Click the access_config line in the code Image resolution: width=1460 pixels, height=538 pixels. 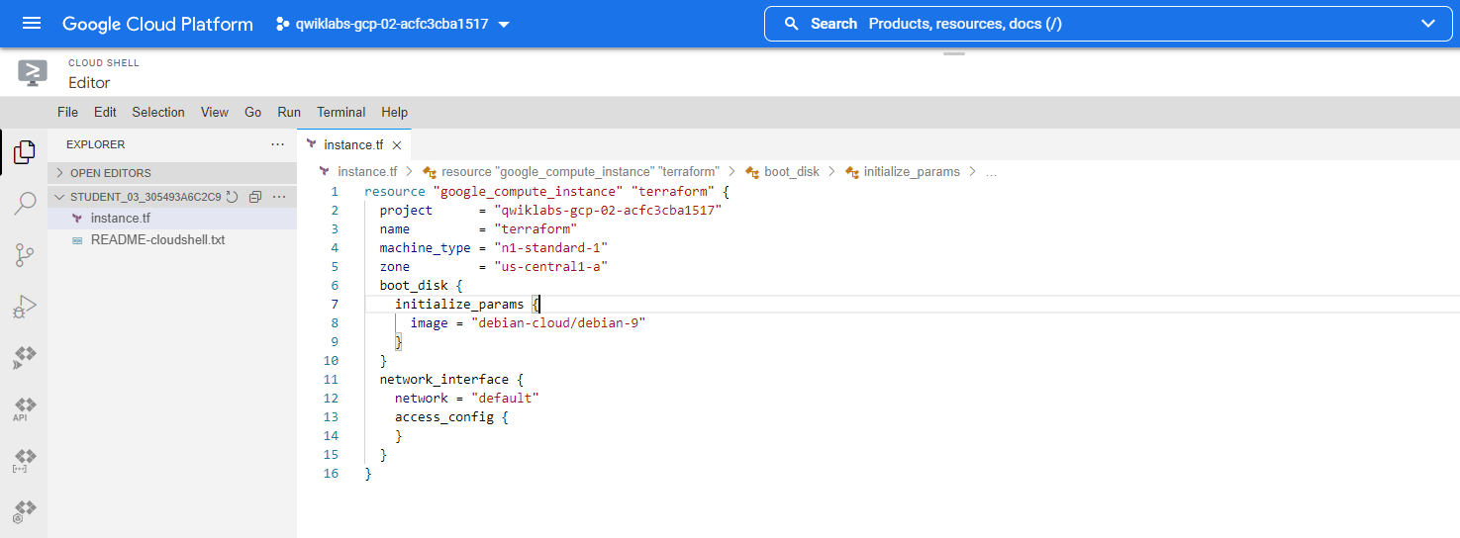click(451, 417)
